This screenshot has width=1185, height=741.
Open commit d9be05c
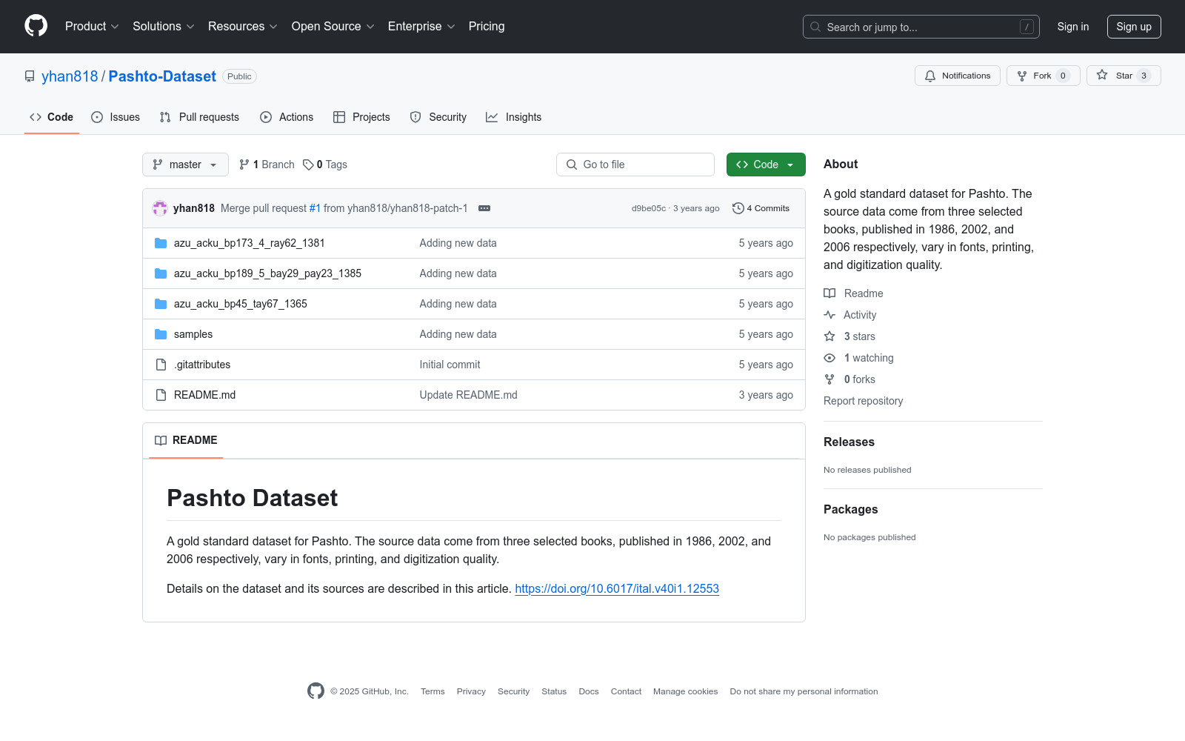[x=649, y=208]
